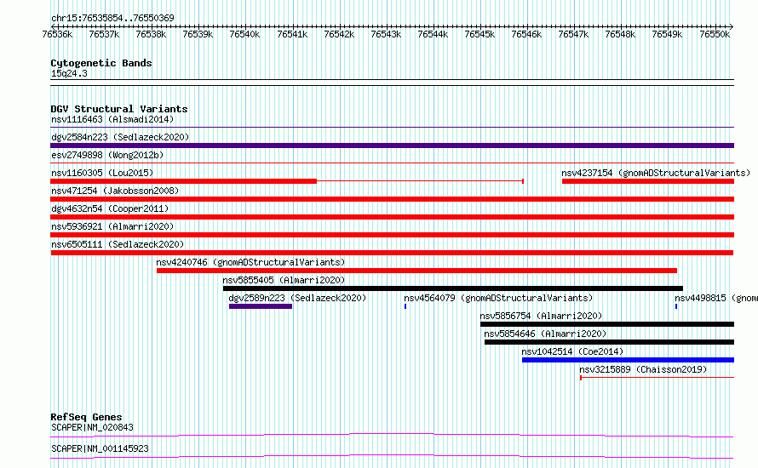Open variant dgv2589n223 (Sedlazeck2020) label
Viewport: 758px width, 468px height.
click(297, 298)
